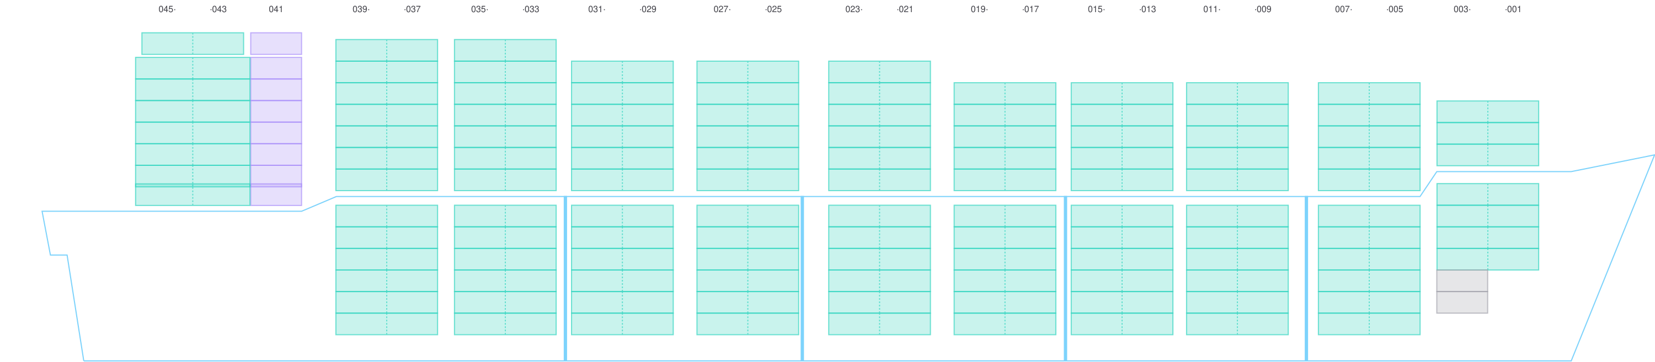Select the below-deck block of bay 031-029

(x=622, y=269)
